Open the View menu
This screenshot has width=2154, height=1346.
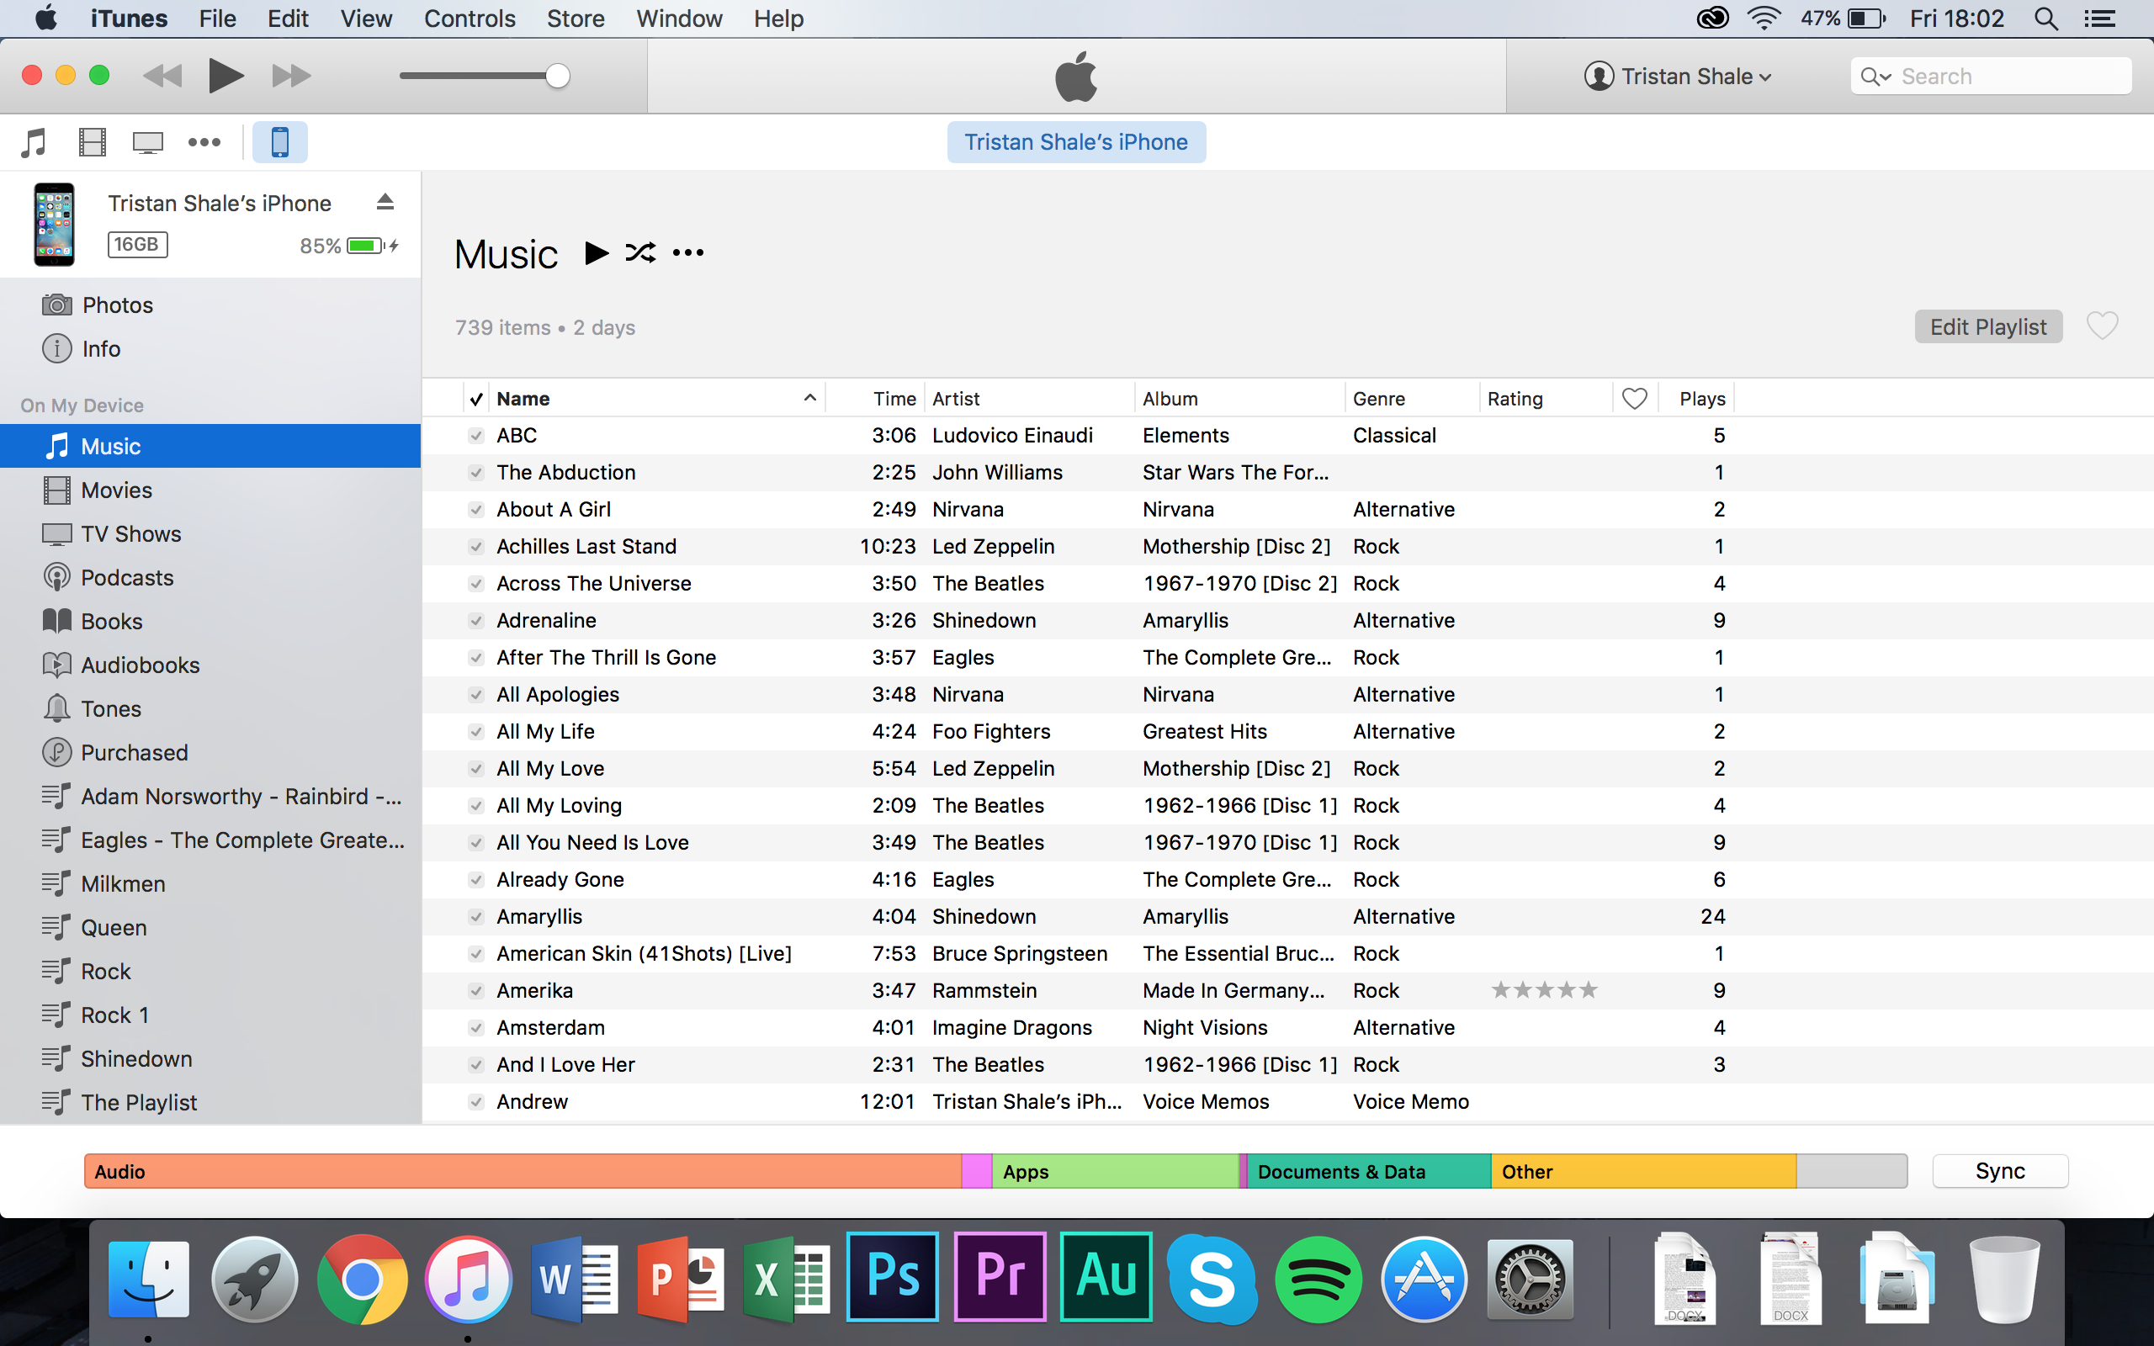[366, 19]
